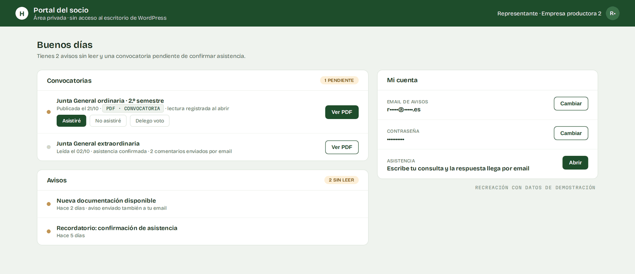The image size is (635, 274).
Task: Change the contraseña
Action: tap(571, 133)
